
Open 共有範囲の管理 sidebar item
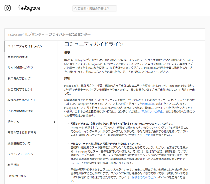(17, 57)
